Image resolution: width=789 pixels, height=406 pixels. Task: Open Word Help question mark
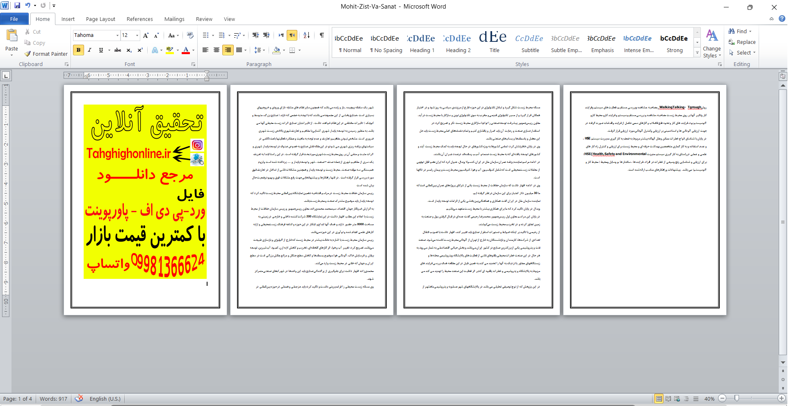click(782, 18)
